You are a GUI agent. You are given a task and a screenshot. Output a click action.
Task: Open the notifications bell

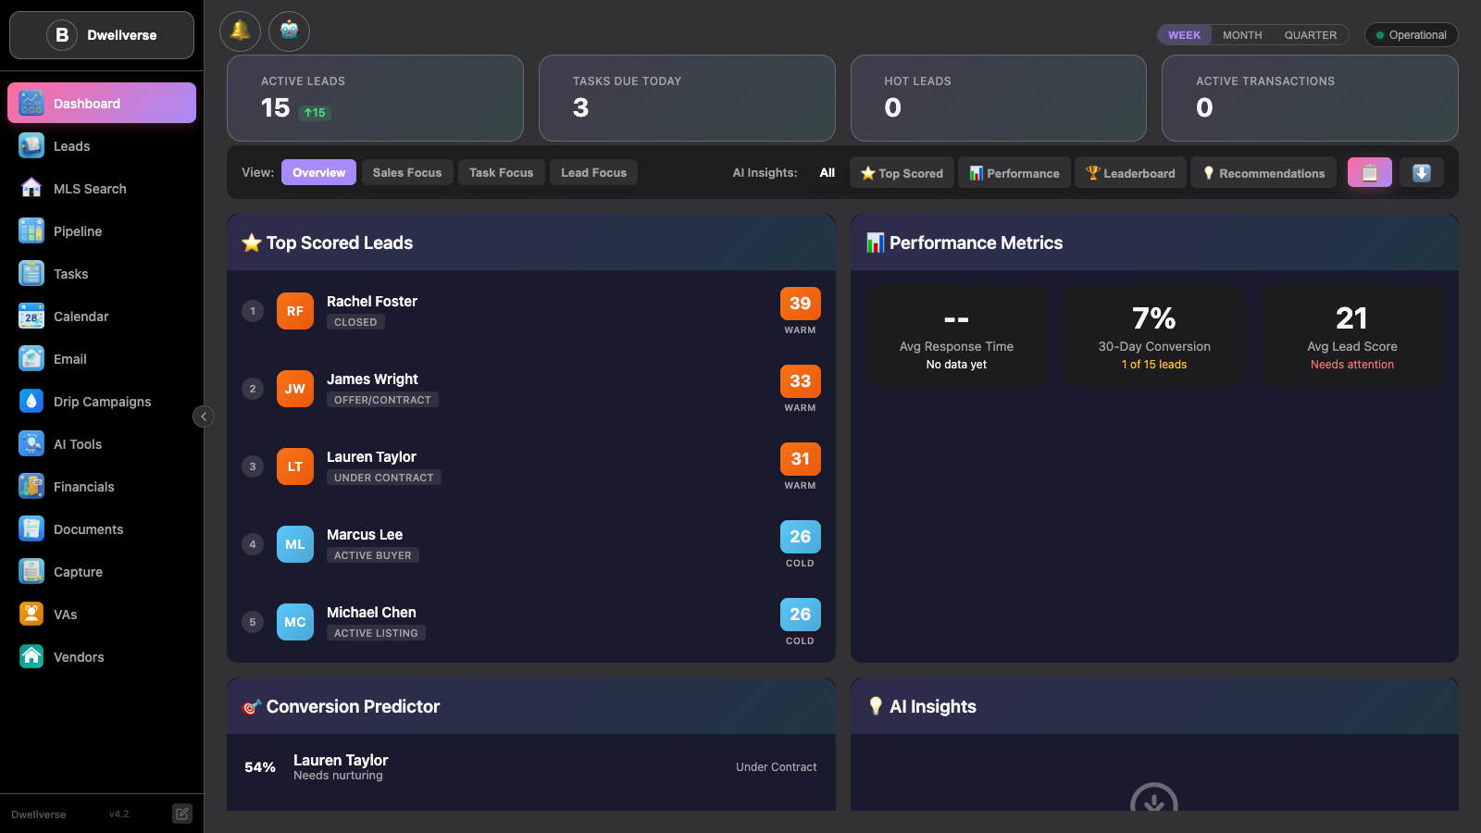(240, 31)
